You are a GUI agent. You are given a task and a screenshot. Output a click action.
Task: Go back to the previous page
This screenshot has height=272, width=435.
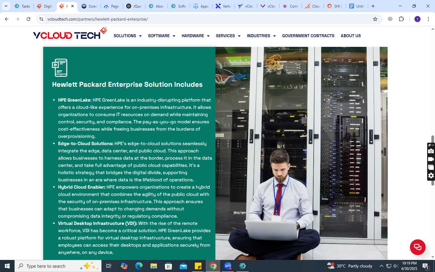tap(7, 19)
